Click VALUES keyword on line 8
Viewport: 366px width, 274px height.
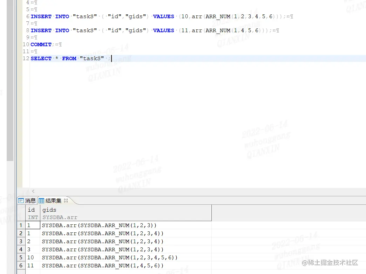(x=164, y=30)
